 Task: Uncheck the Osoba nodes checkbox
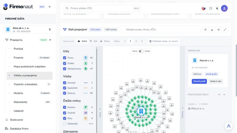click(x=65, y=63)
